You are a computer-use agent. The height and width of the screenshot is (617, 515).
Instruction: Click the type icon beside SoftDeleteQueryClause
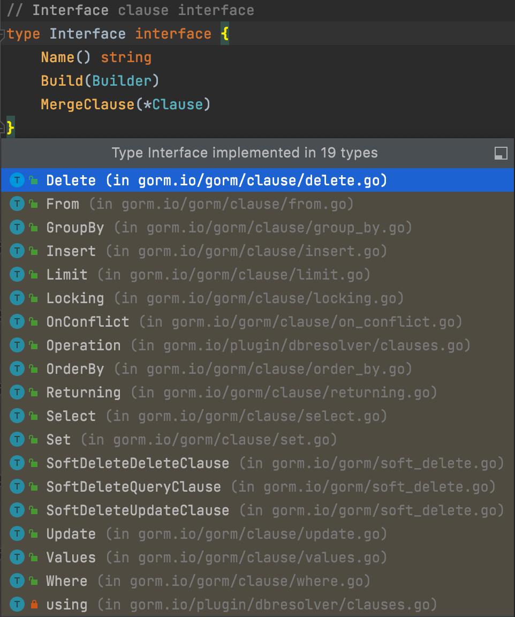pyautogui.click(x=18, y=487)
